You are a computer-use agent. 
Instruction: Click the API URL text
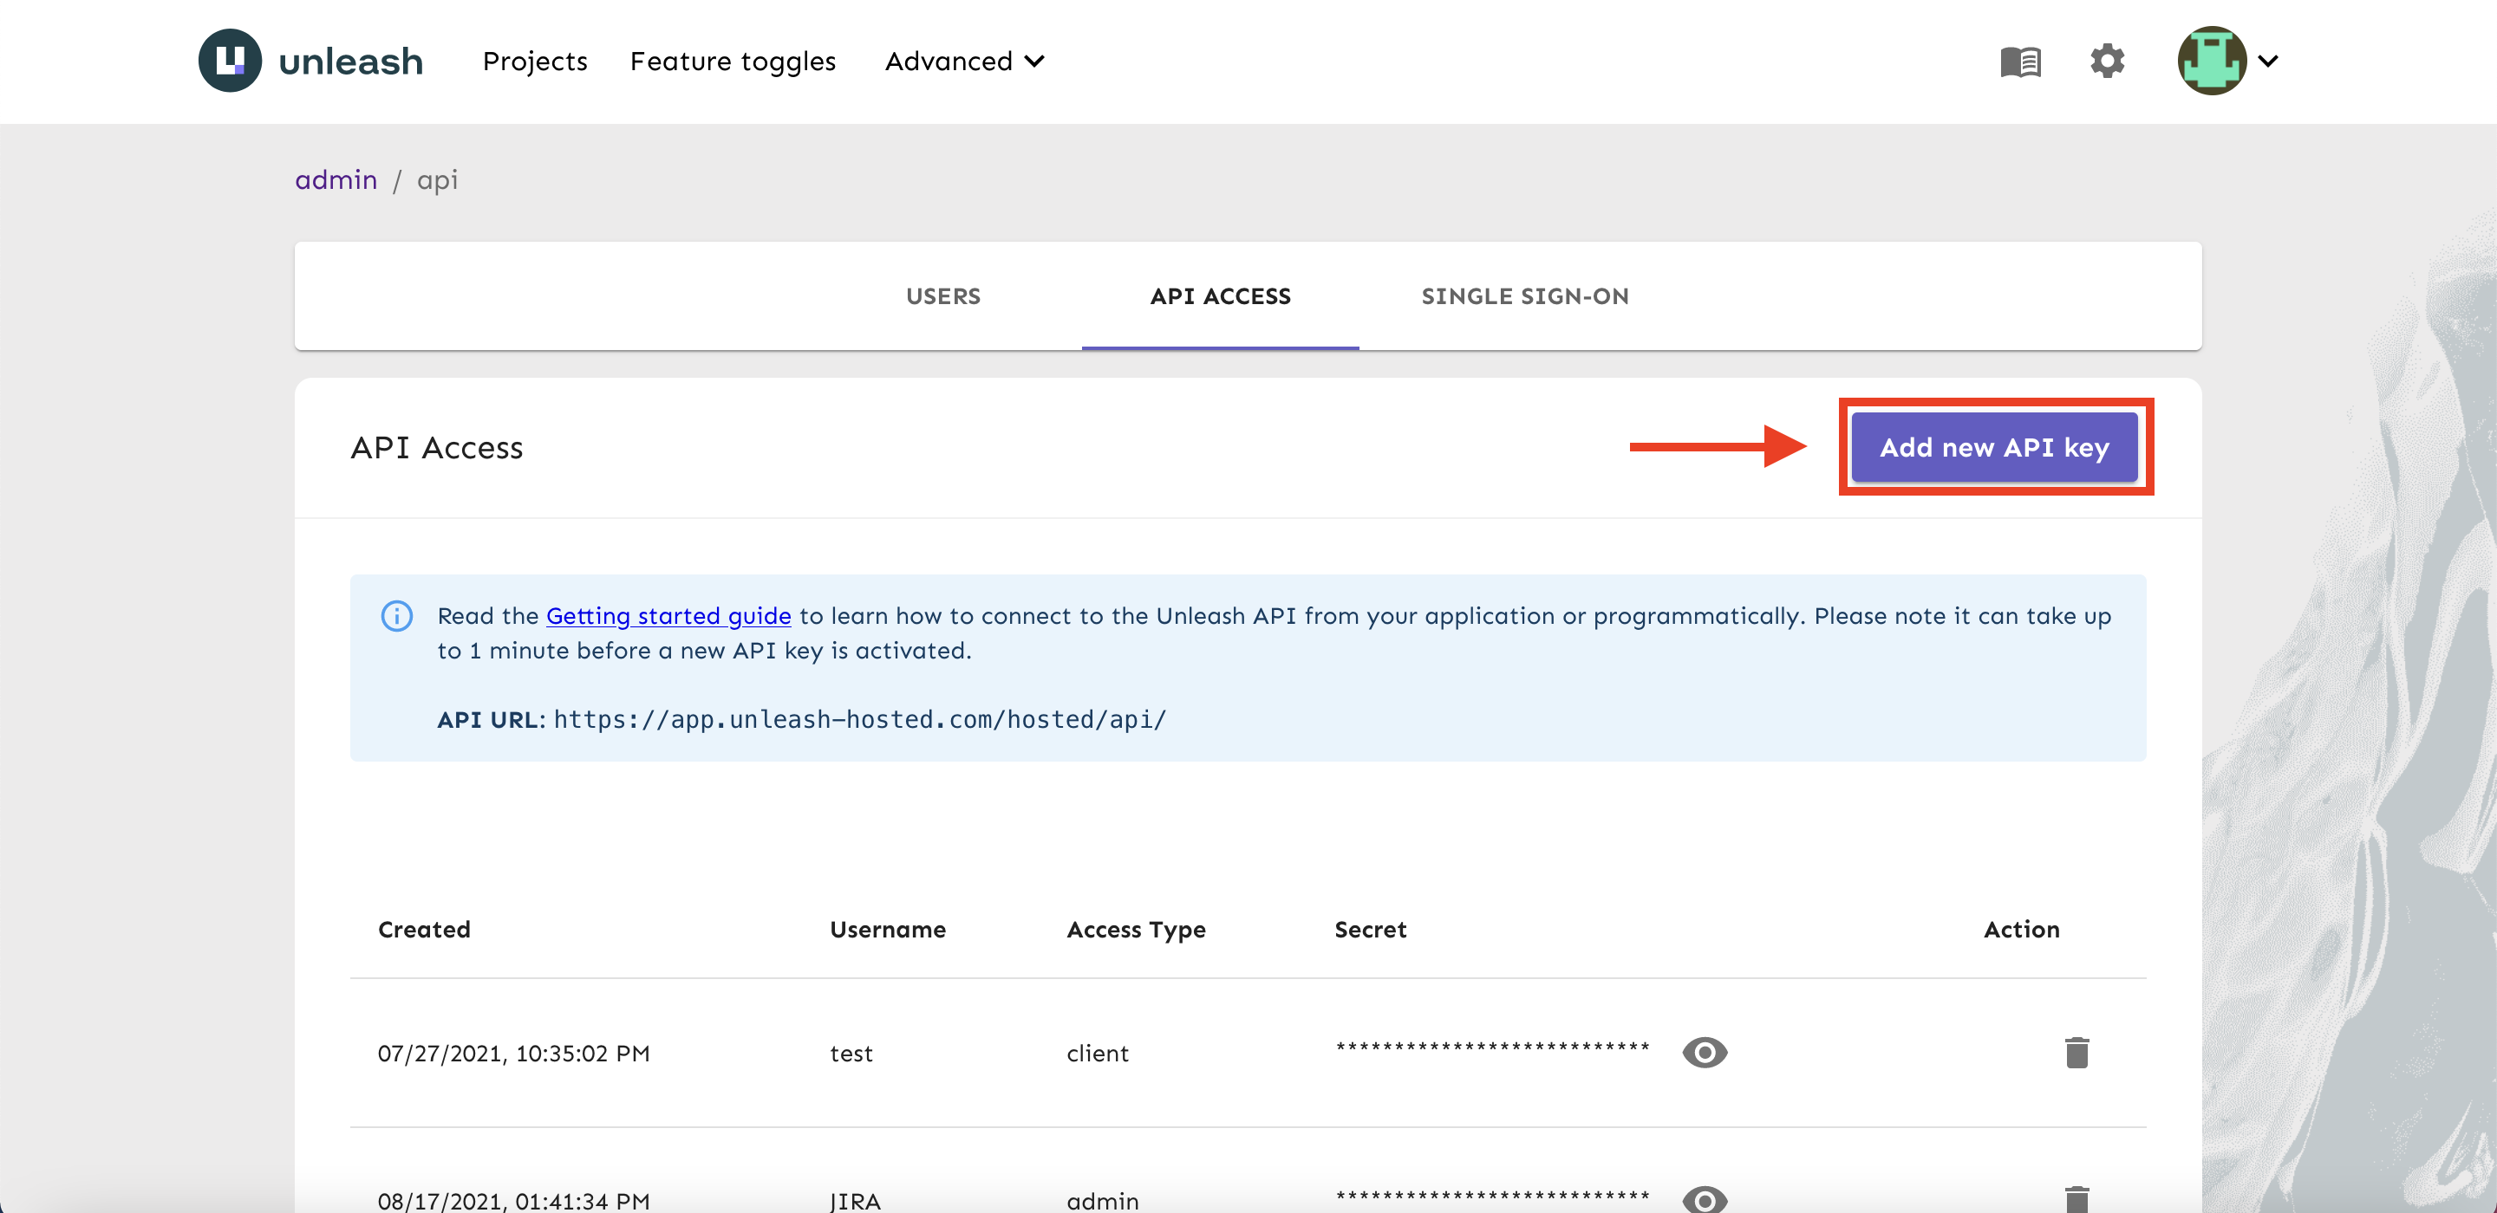[859, 720]
